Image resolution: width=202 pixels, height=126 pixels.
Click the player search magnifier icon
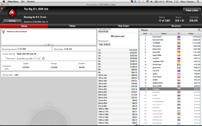pyautogui.click(x=199, y=30)
